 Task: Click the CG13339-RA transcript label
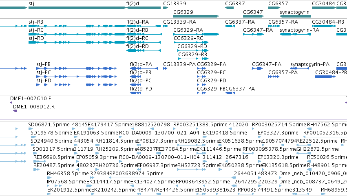coord(180,22)
